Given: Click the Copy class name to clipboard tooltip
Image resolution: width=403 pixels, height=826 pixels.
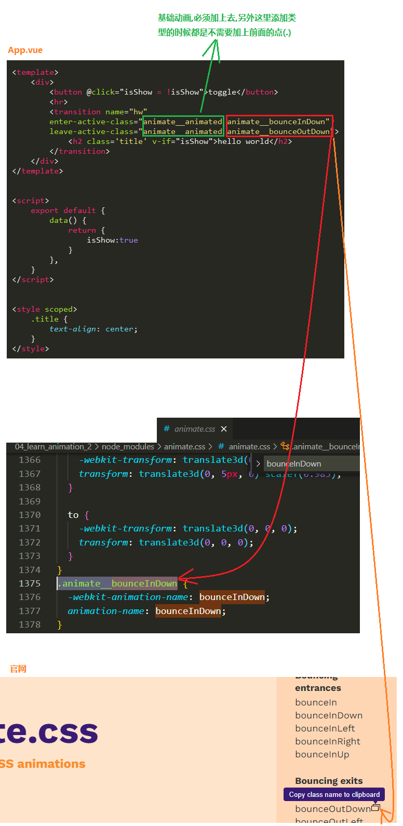Looking at the screenshot, I should click(x=334, y=794).
